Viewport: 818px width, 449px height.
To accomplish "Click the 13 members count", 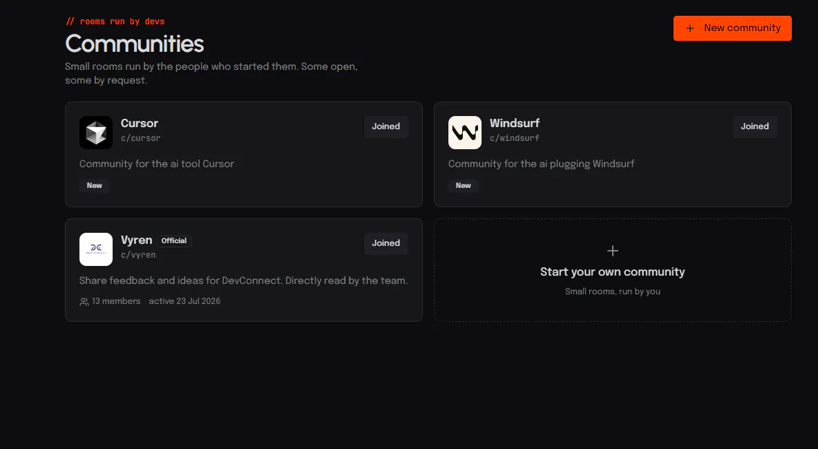I will point(116,301).
